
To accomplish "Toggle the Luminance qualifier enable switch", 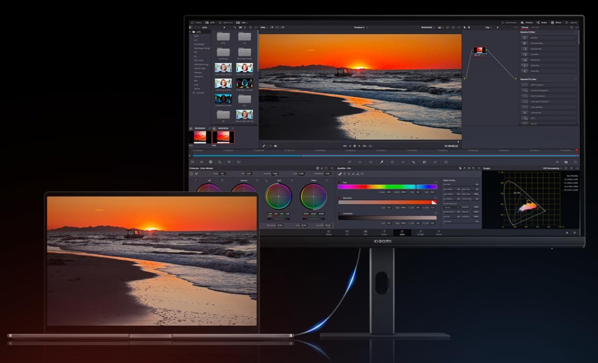I will (340, 213).
